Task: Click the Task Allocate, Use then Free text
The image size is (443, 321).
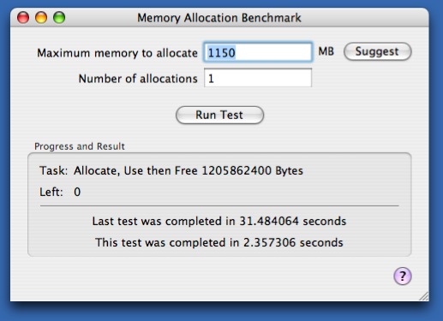Action: pos(171,170)
